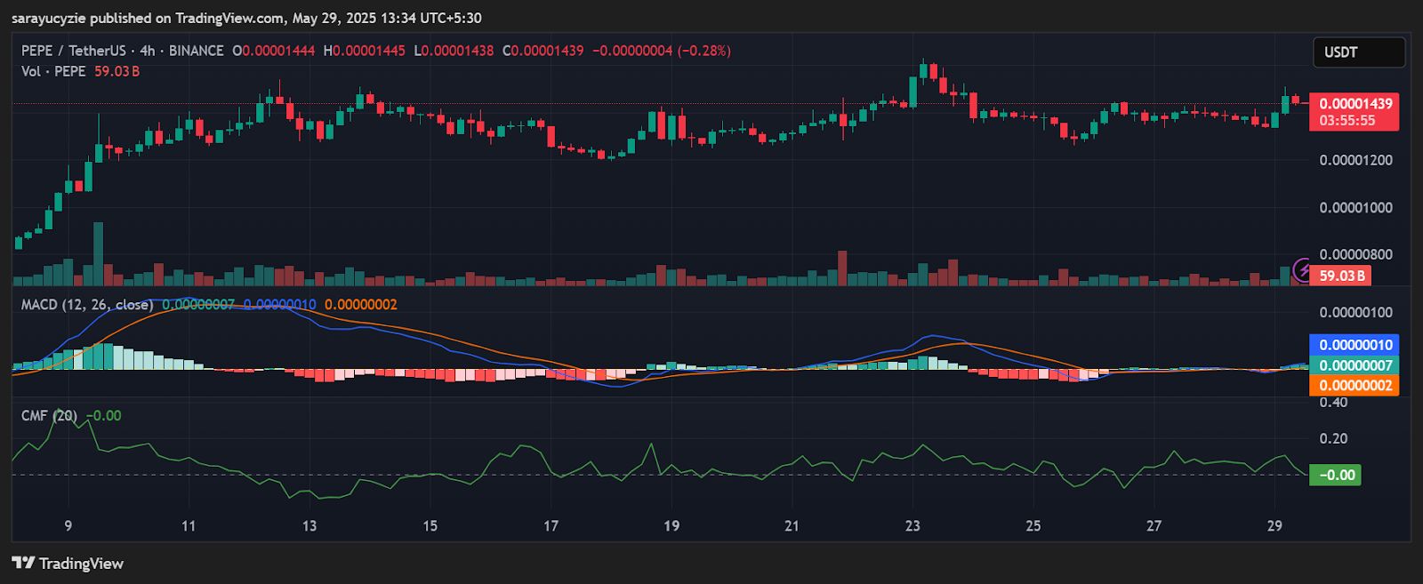Click the TradingView logo
1423x584 pixels.
click(68, 564)
